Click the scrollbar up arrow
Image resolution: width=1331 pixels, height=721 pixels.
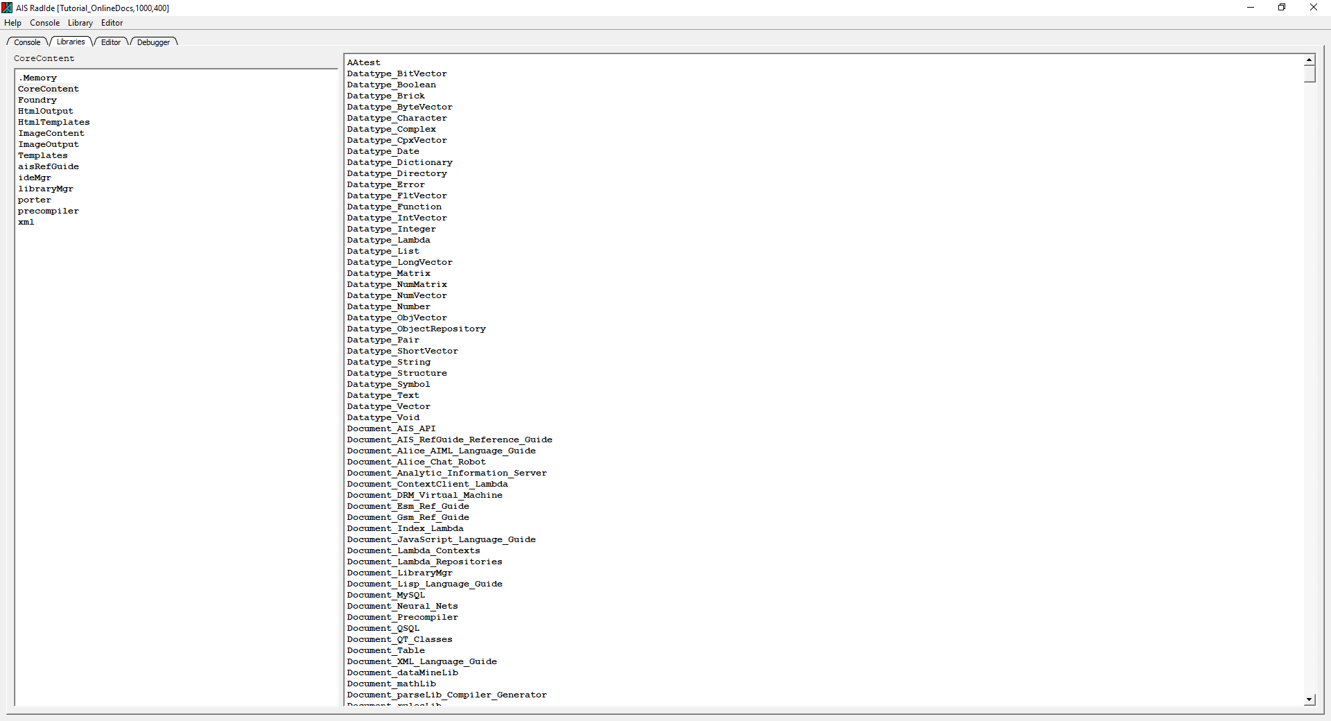[1310, 60]
